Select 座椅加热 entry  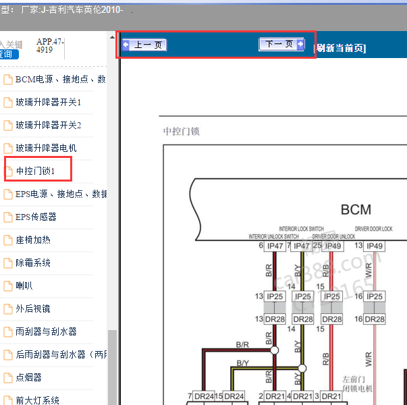(33, 240)
